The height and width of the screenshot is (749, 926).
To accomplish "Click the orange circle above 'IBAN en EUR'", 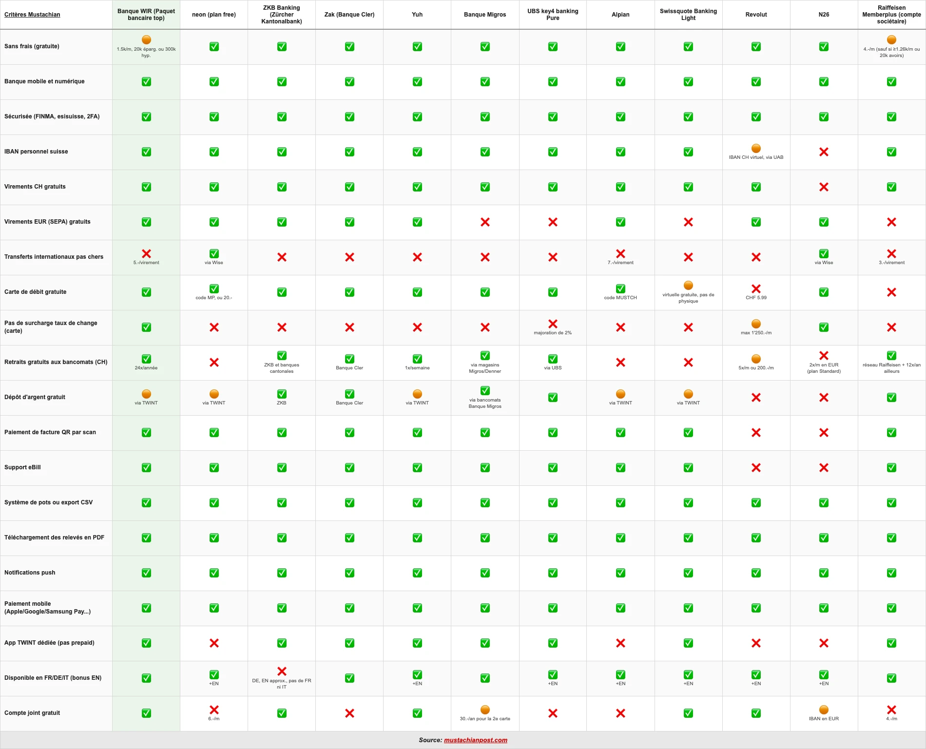I will [x=824, y=710].
